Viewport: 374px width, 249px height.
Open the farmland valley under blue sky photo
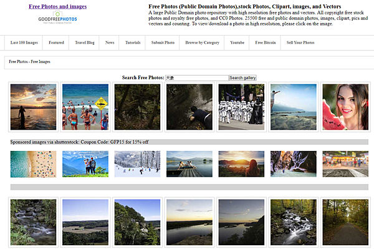click(x=85, y=222)
